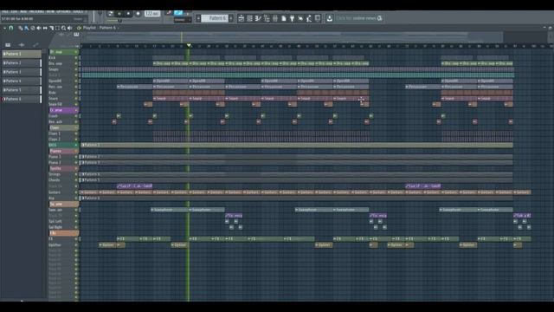Click the keyboard icon above track headers
Screen dimensions: 554x312
[76, 35]
